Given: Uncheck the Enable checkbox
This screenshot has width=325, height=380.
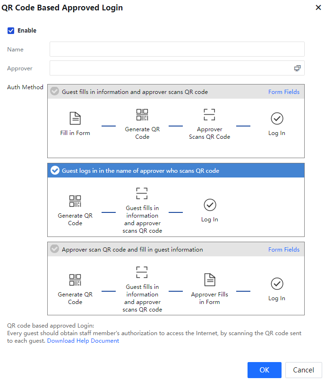Looking at the screenshot, I should [11, 31].
